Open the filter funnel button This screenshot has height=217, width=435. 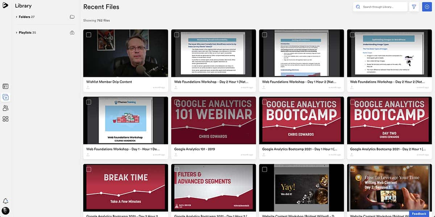(414, 7)
